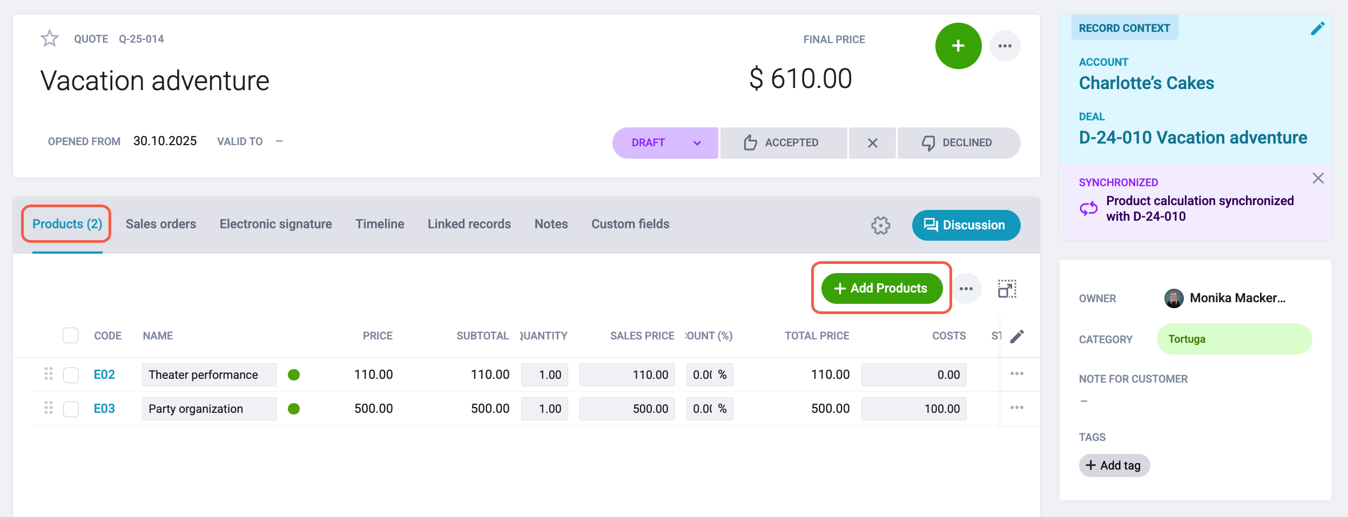Image resolution: width=1348 pixels, height=517 pixels.
Task: Click the green plus circle button
Action: coord(958,46)
